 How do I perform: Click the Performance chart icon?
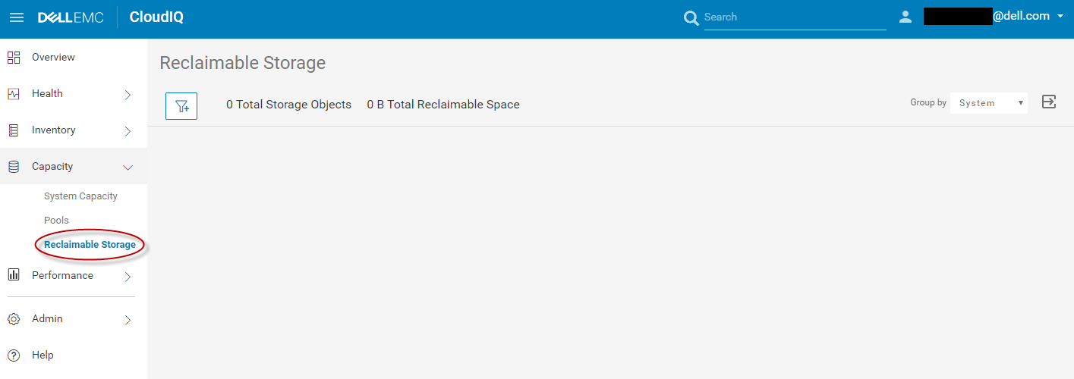click(14, 276)
